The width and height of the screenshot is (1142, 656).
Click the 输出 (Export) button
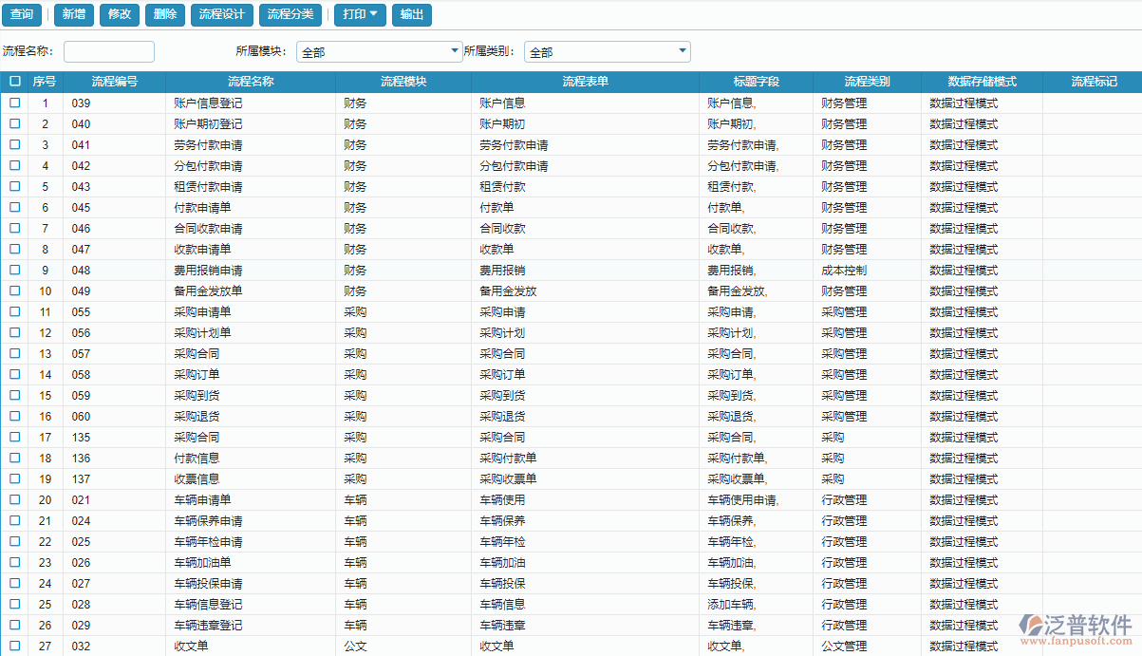(411, 14)
